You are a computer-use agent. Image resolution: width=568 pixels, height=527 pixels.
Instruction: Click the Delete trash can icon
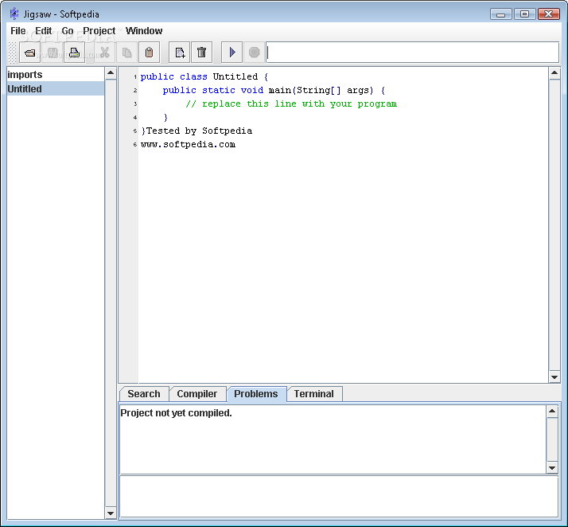pos(202,53)
